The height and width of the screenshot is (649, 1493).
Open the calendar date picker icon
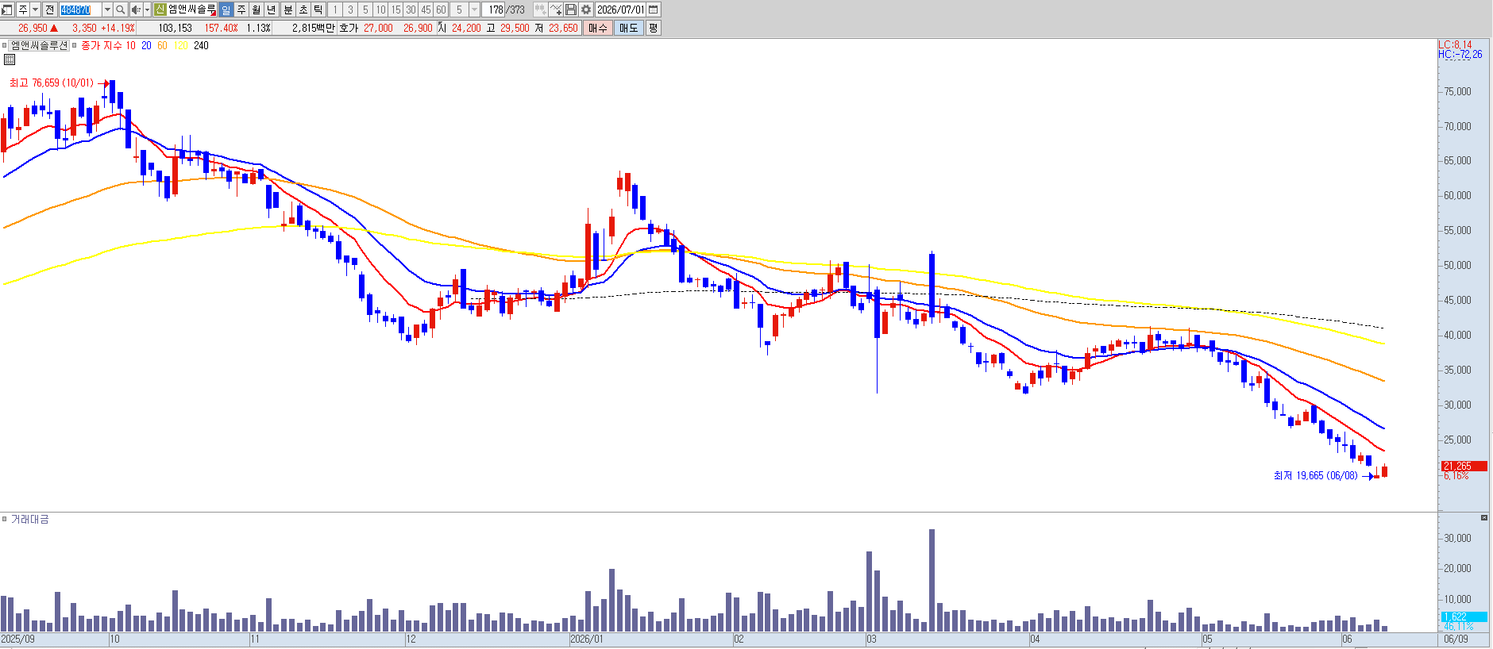(654, 10)
